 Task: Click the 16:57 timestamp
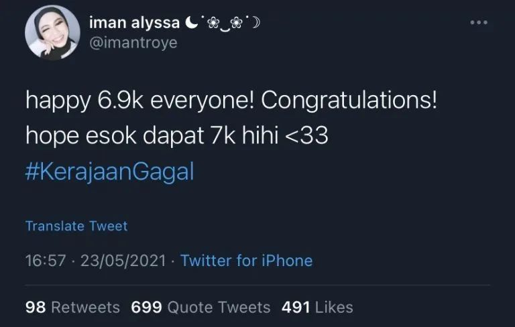[x=45, y=261]
